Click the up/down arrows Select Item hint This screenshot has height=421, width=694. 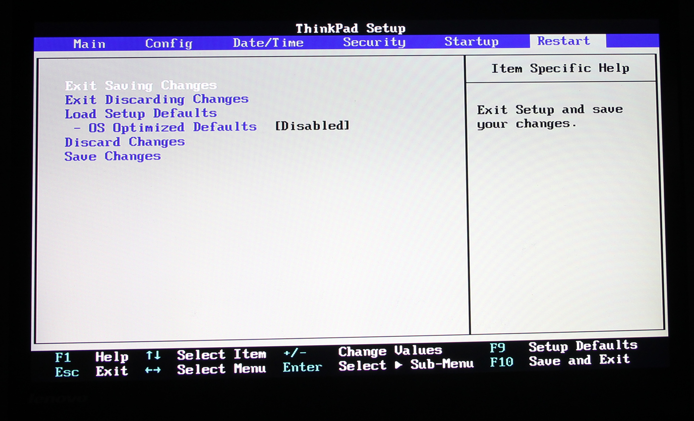[x=206, y=355]
